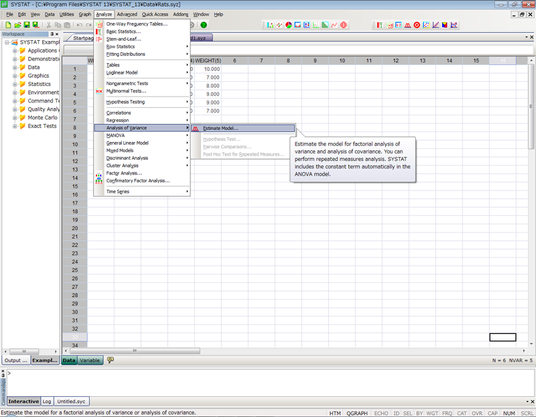Expand the Statistics folder tree node
Image resolution: width=536 pixels, height=417 pixels.
pyautogui.click(x=15, y=84)
